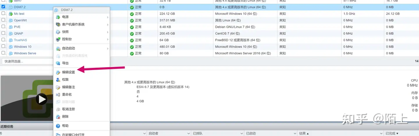The image size is (419, 136).
Task: Click the play button on VM console thumbnail
Action: click(42, 99)
